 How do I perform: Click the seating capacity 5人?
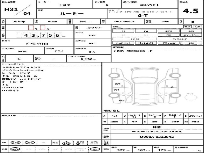point(92,52)
